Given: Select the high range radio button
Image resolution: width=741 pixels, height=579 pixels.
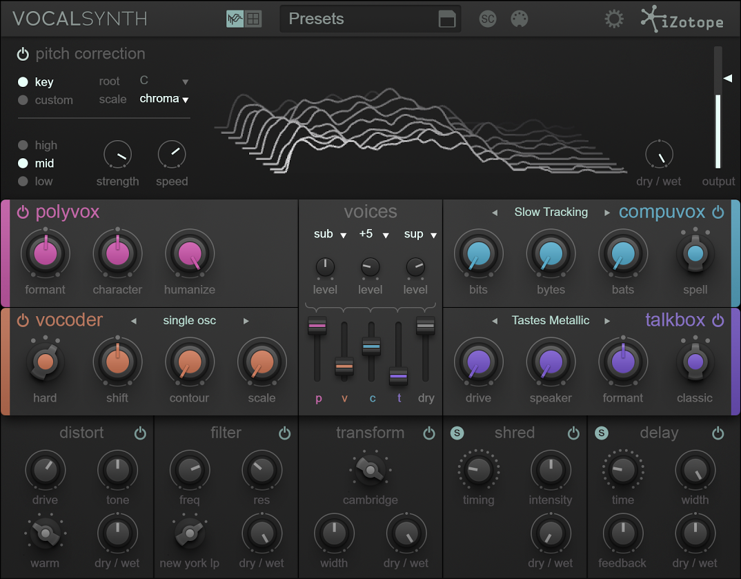Looking at the screenshot, I should 23,145.
